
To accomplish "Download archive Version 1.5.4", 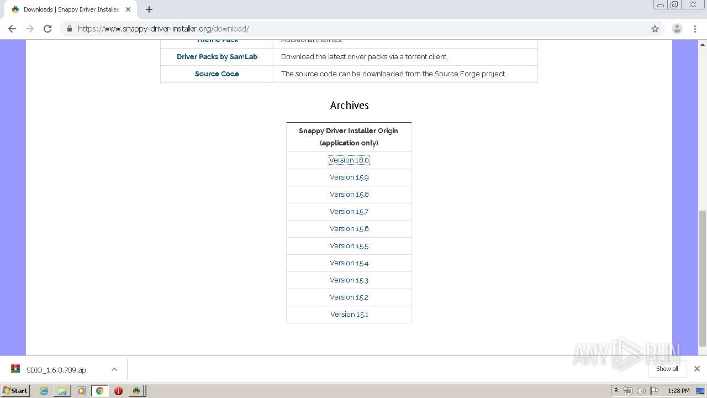I will (349, 263).
